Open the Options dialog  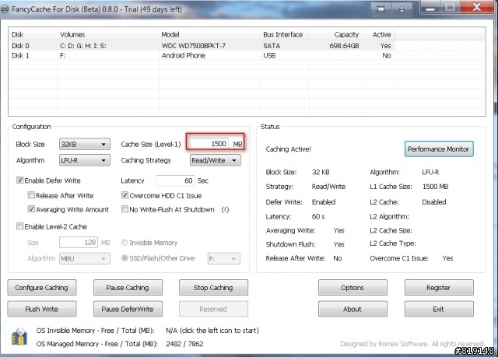pyautogui.click(x=352, y=288)
